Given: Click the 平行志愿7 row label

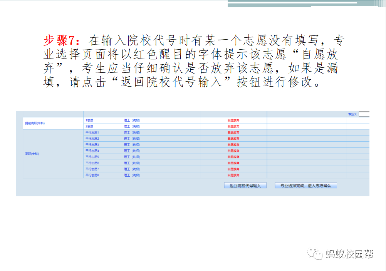Looking at the screenshot, I should point(92,169).
